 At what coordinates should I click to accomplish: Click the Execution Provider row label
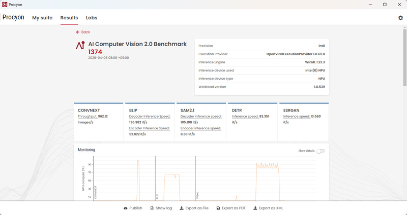[x=213, y=54]
